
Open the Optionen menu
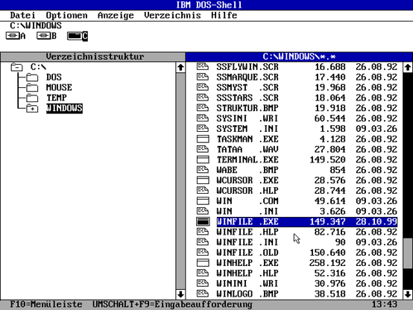(66, 16)
